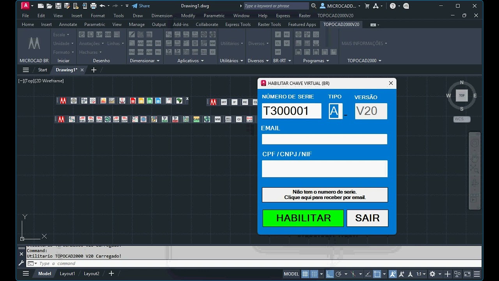Switch to the Raster Tools ribbon tab
499x281 pixels.
click(269, 25)
